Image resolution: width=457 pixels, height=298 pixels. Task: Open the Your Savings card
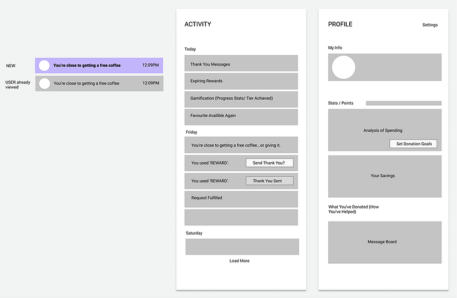pos(385,176)
